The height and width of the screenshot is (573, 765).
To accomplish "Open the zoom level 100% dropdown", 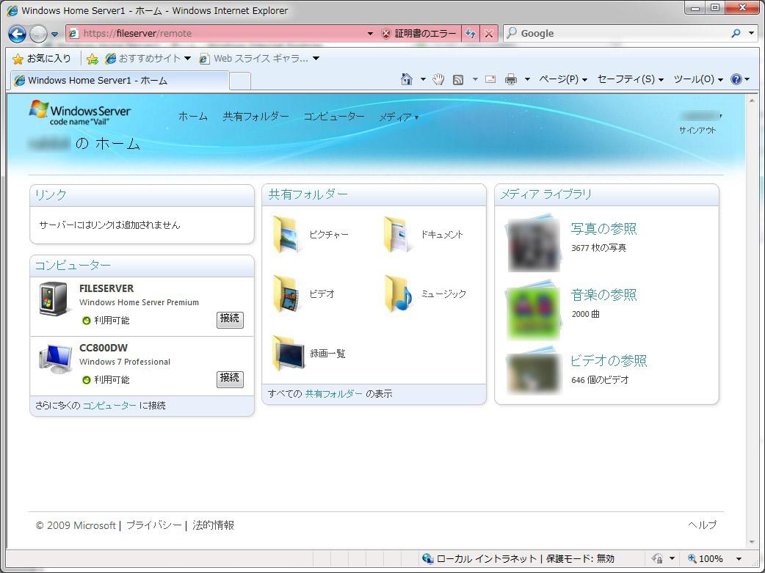I will coord(739,559).
